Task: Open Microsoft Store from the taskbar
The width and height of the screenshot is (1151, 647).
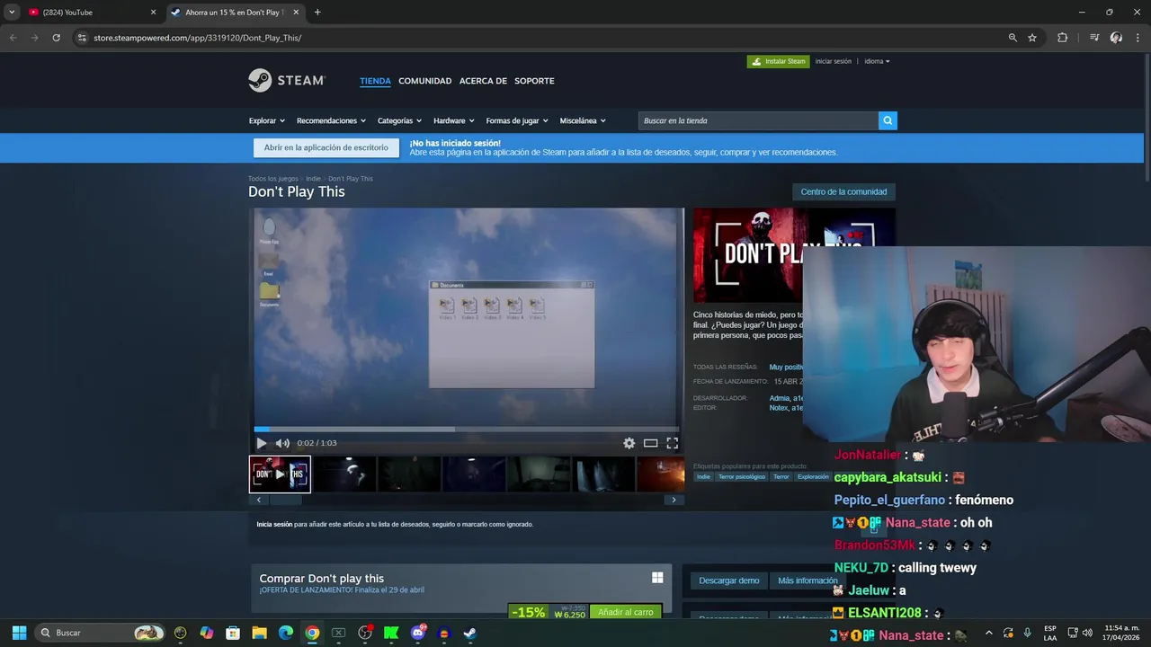Action: coord(233,633)
